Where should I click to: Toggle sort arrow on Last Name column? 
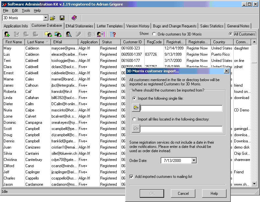47,42
